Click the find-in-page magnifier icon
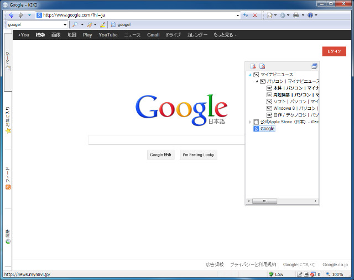354x280 pixels. point(90,24)
